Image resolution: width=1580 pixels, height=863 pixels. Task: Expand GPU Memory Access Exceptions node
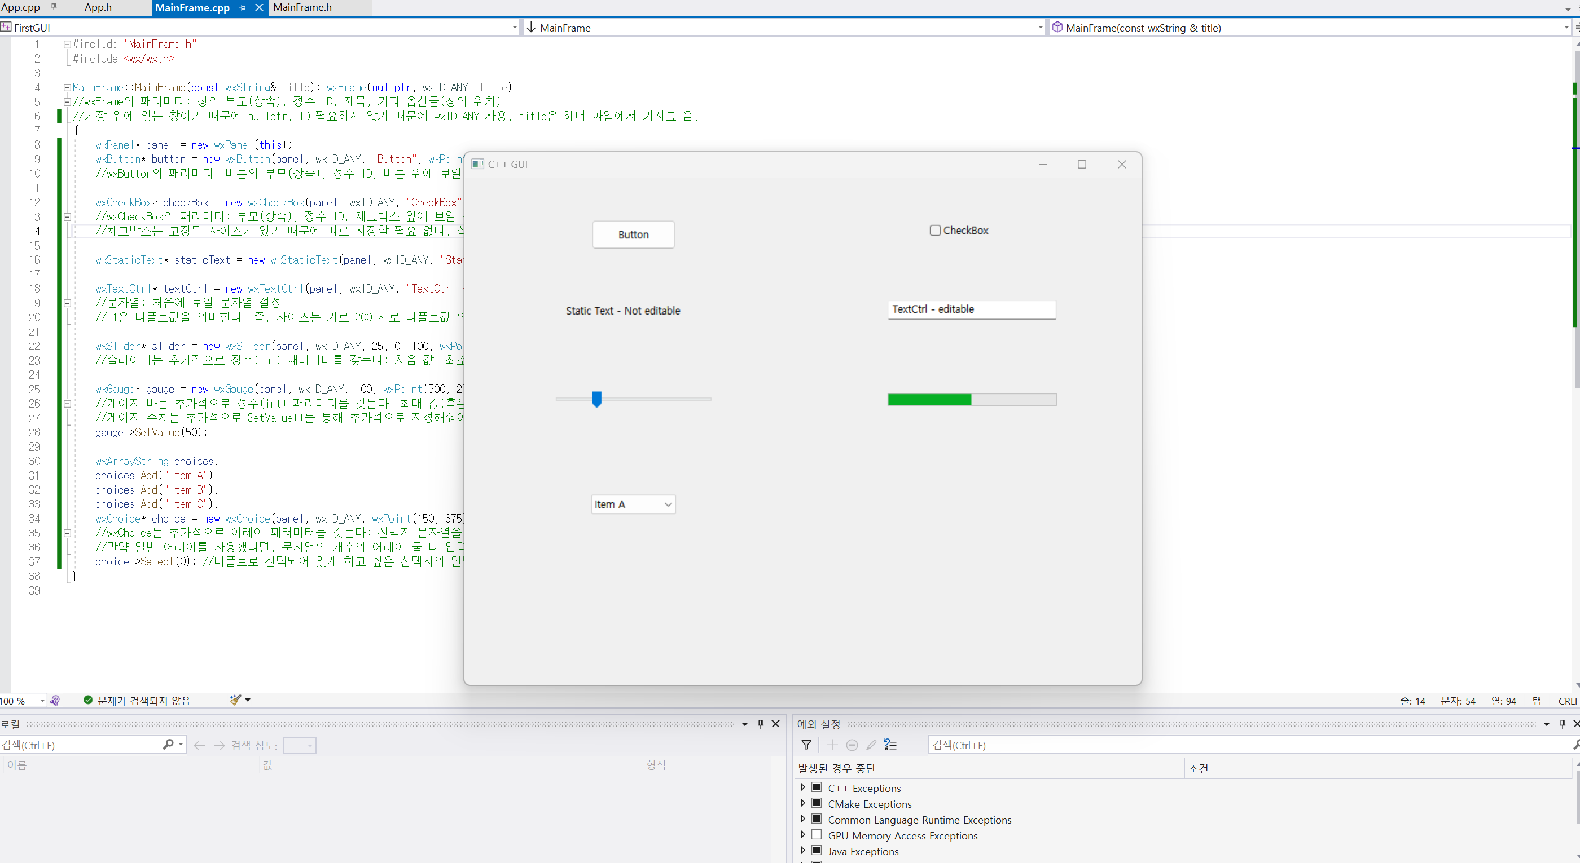coord(803,835)
